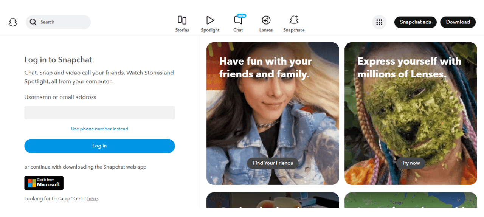Open the apps grid menu icon
484x217 pixels.
coord(379,22)
